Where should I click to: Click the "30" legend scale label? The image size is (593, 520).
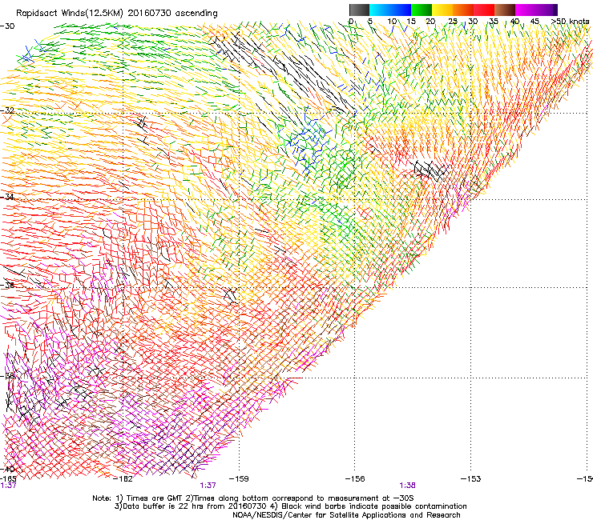click(x=473, y=21)
